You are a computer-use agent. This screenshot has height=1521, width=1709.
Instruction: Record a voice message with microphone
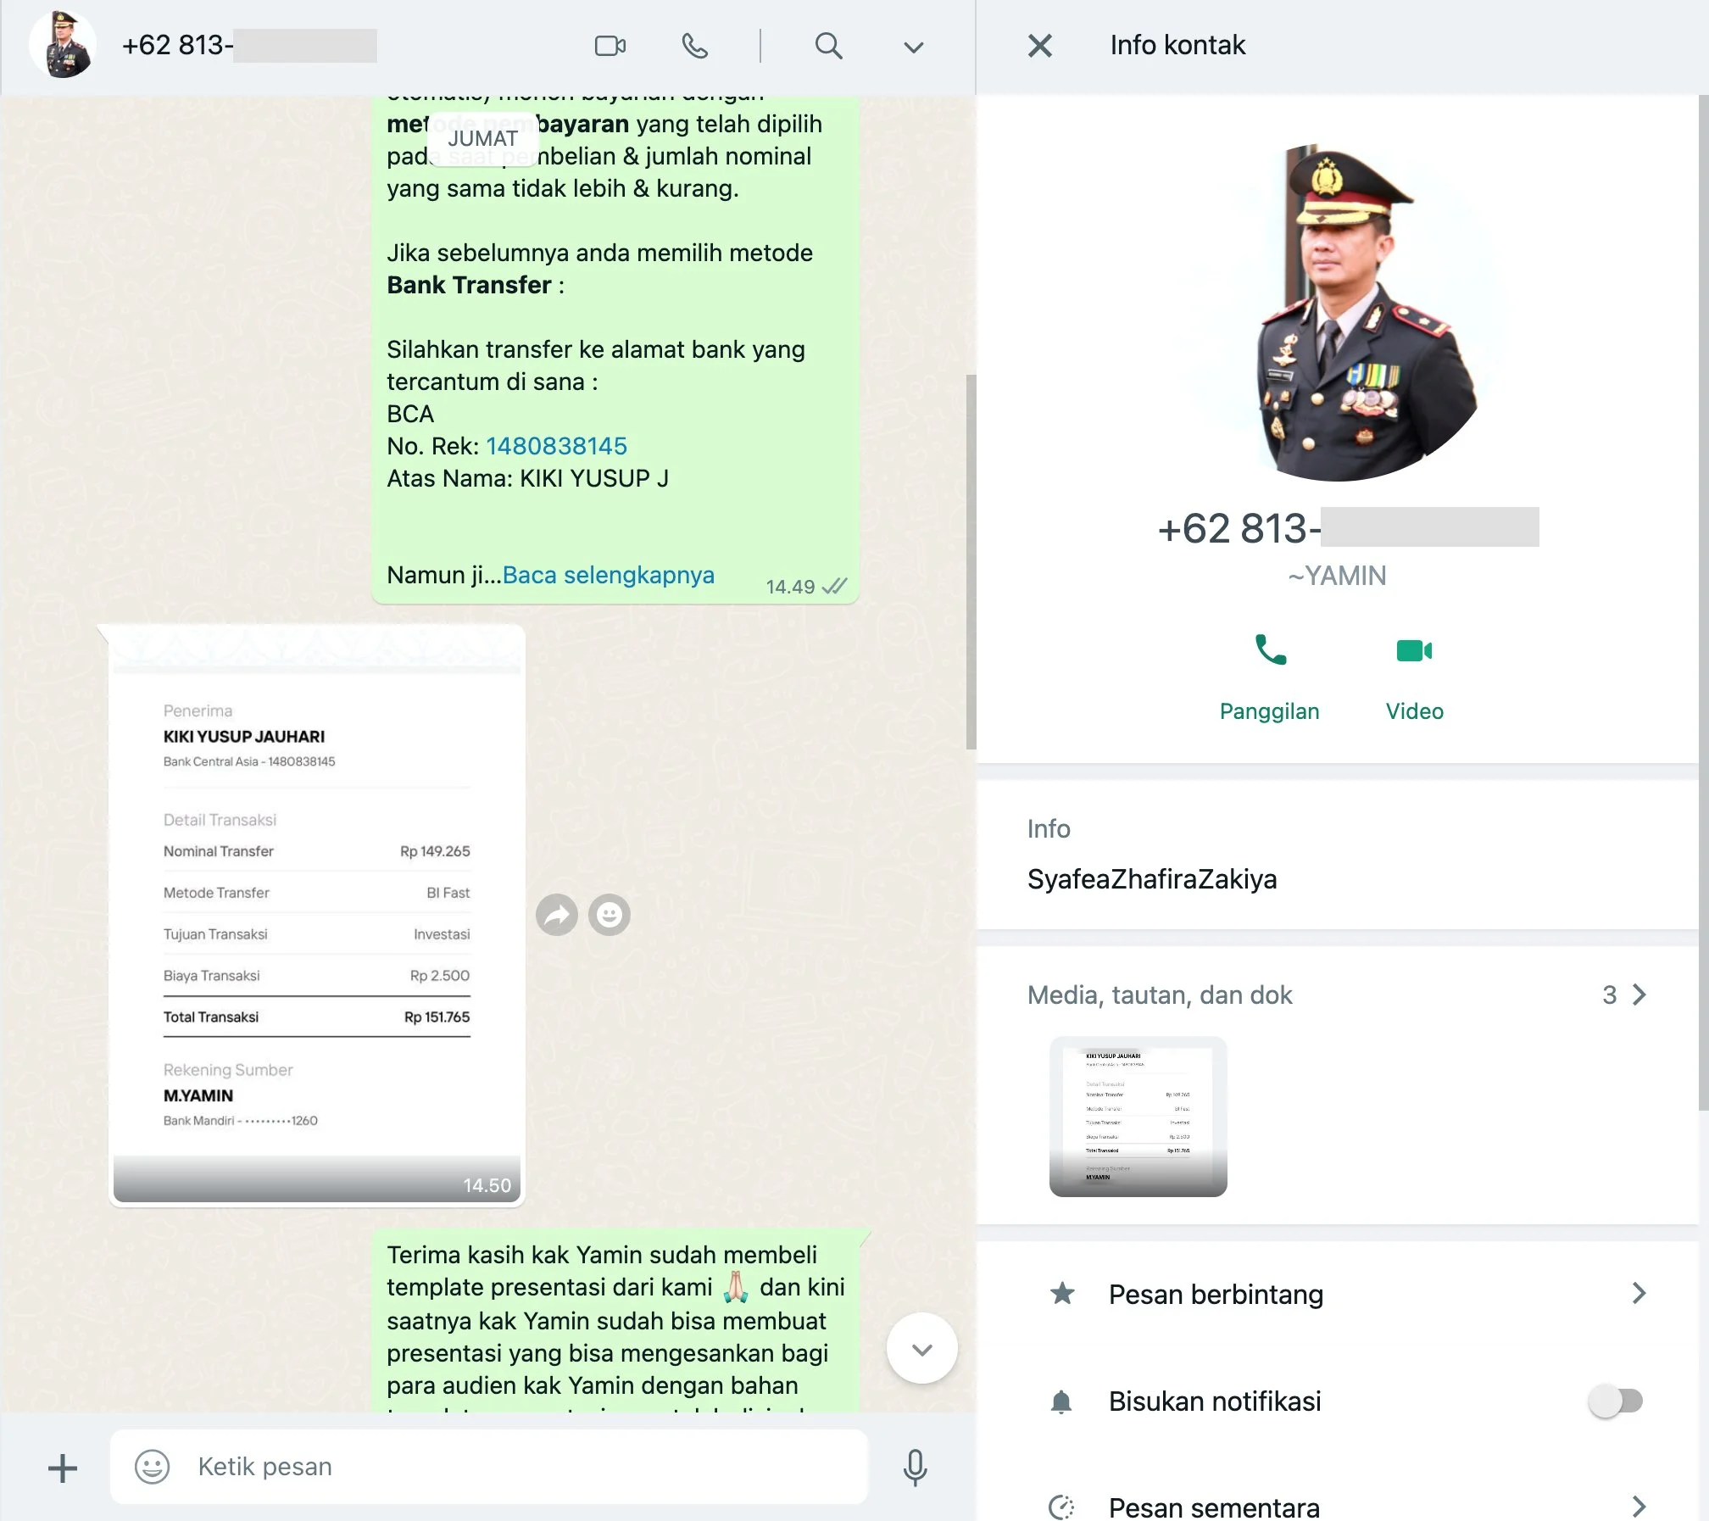click(x=915, y=1468)
